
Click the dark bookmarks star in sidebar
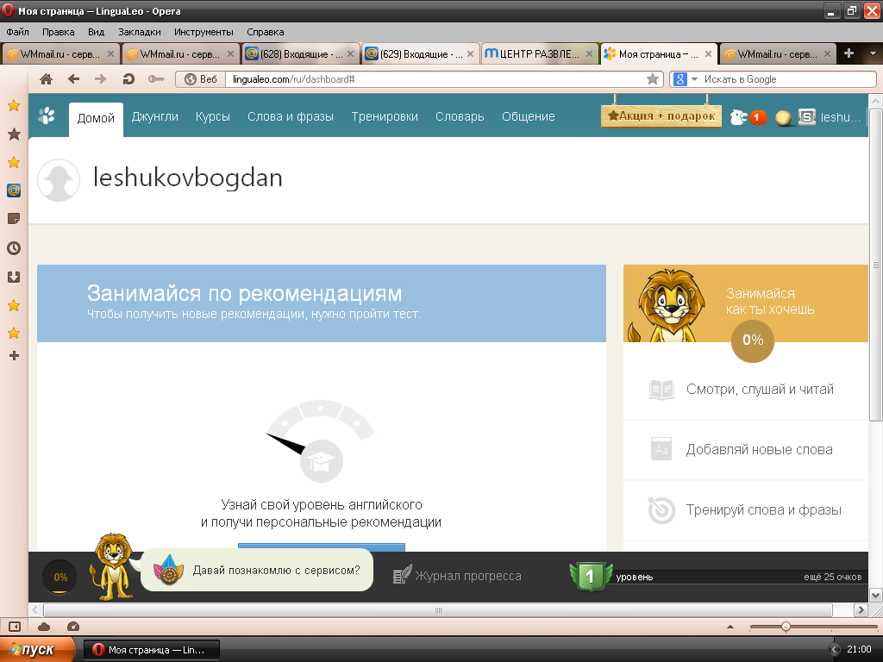pyautogui.click(x=14, y=134)
